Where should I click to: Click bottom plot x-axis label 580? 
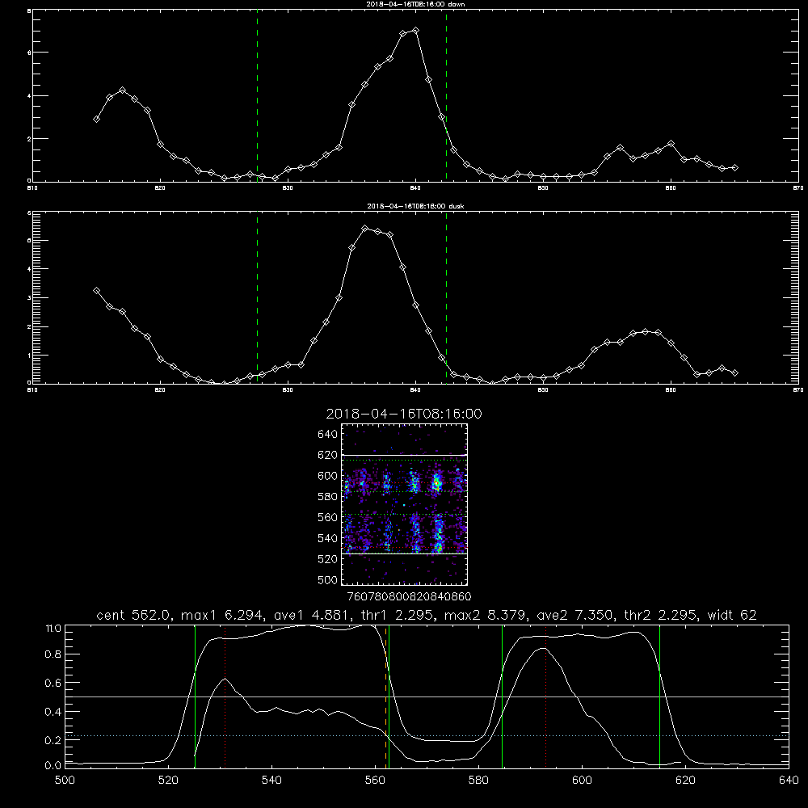pos(478,781)
